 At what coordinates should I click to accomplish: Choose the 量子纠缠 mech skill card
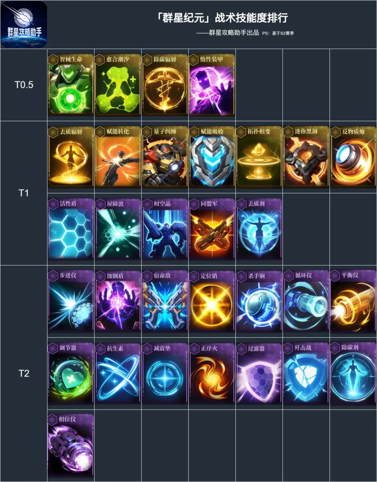165,156
